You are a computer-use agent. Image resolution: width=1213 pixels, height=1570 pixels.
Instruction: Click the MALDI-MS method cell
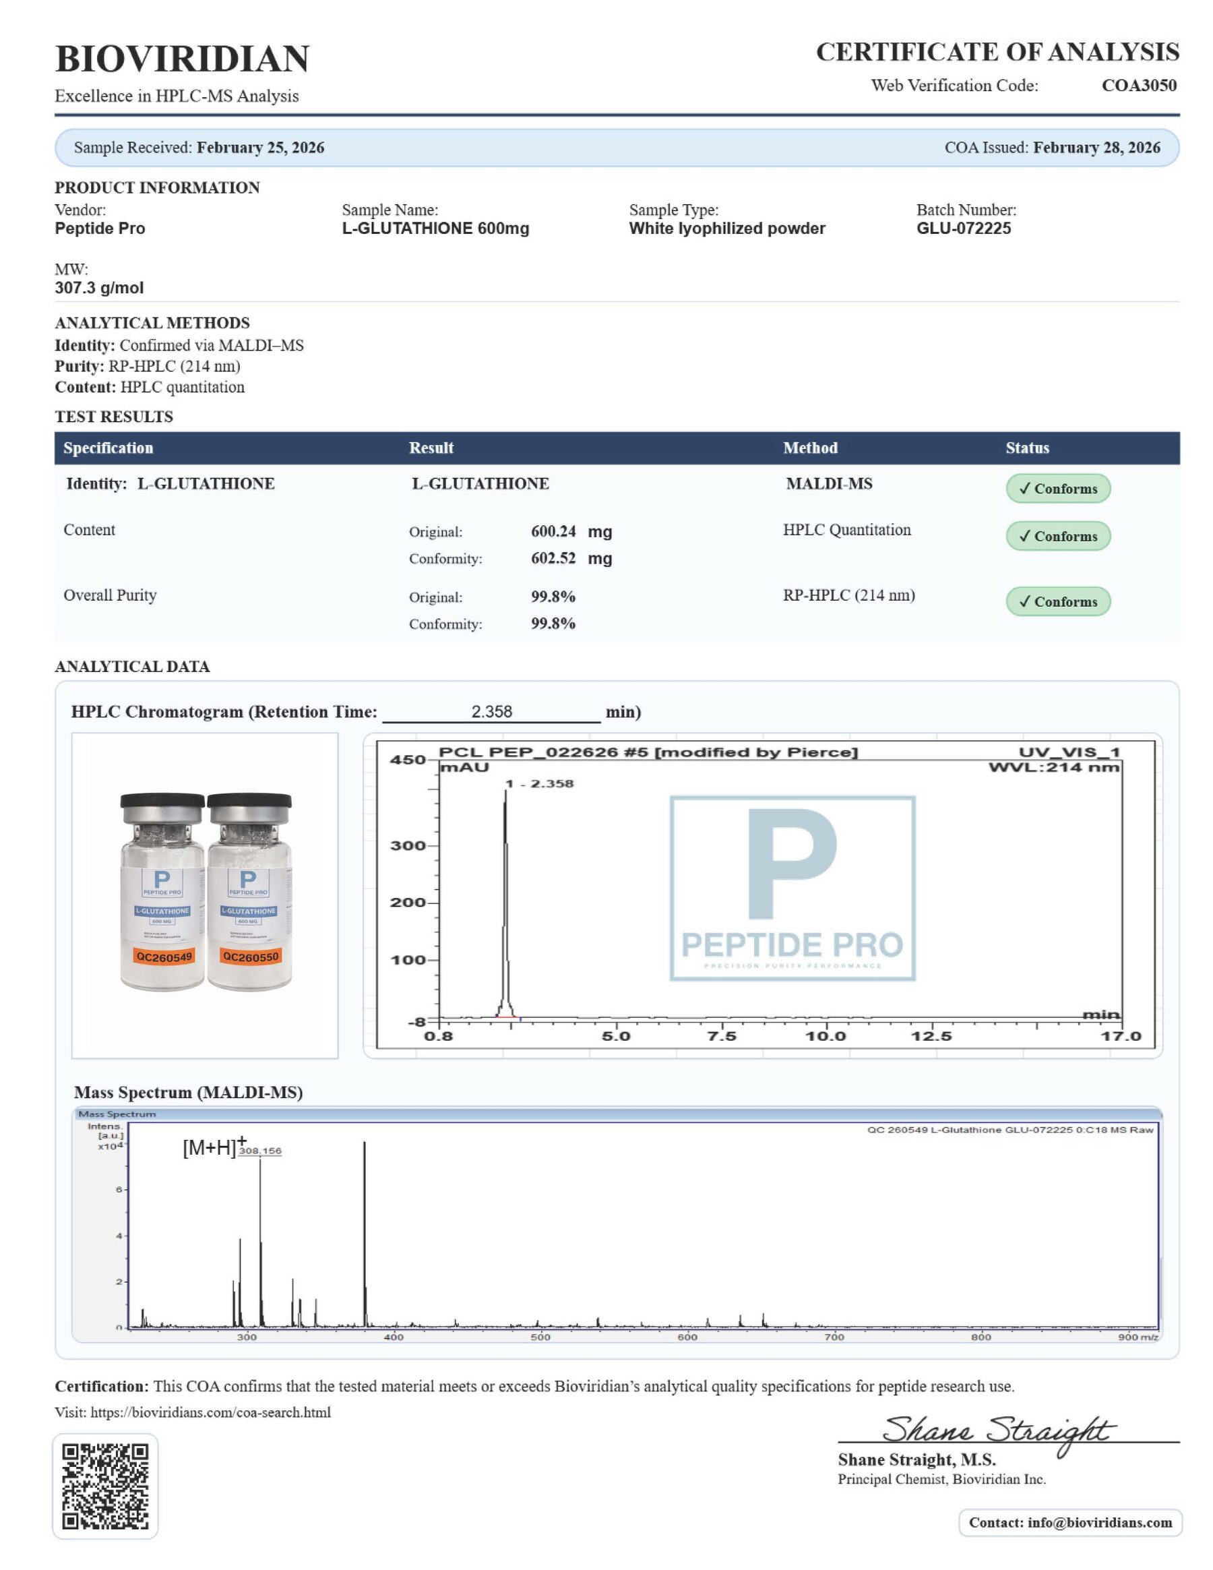[830, 484]
